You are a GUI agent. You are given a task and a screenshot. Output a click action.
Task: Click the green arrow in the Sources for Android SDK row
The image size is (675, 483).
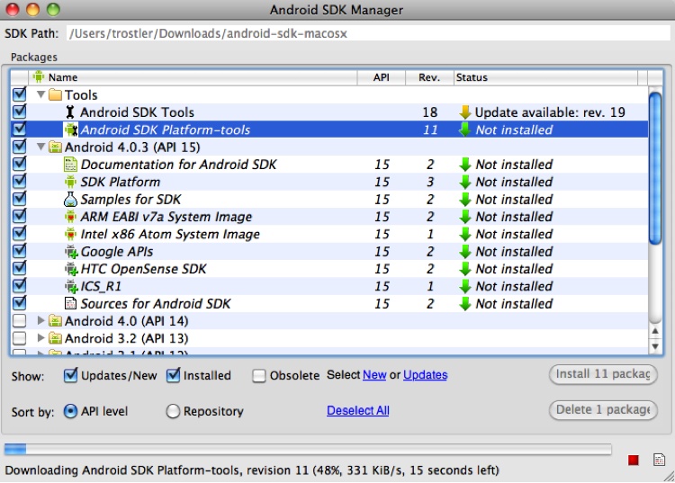pyautogui.click(x=465, y=304)
